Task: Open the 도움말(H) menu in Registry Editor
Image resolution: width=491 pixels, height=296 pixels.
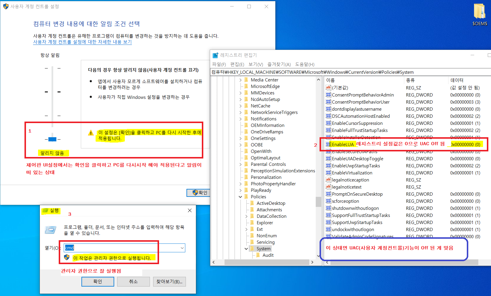Action: [x=305, y=64]
